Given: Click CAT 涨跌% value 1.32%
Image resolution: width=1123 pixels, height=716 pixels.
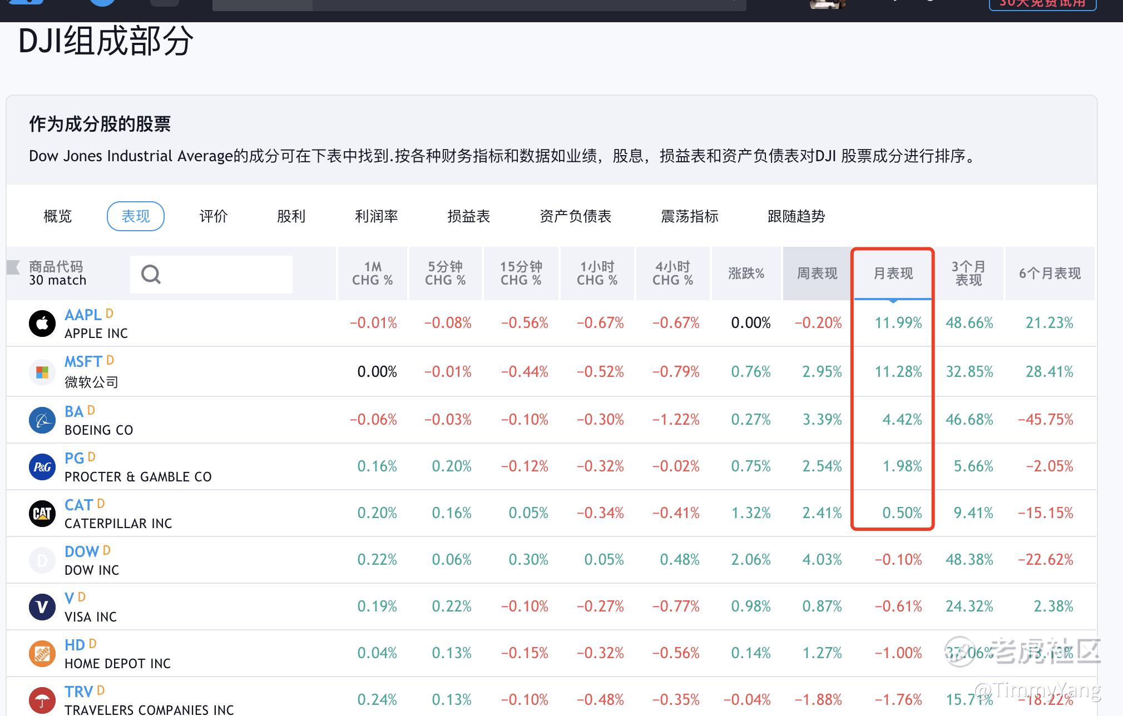Looking at the screenshot, I should point(751,513).
